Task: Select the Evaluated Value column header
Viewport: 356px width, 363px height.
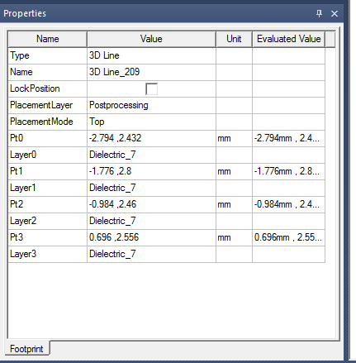Action: coord(288,39)
